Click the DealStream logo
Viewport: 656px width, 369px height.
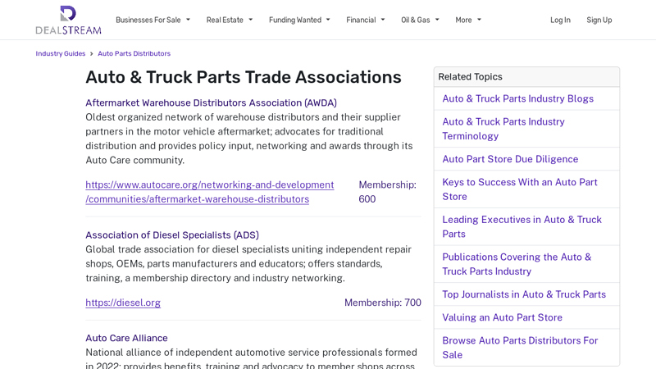pos(68,20)
